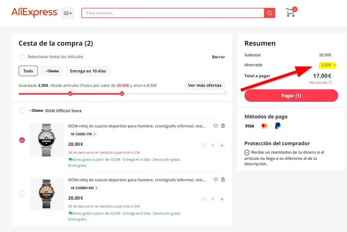Click the Subtotal value 20,00€
347x232 pixels.
click(x=325, y=55)
